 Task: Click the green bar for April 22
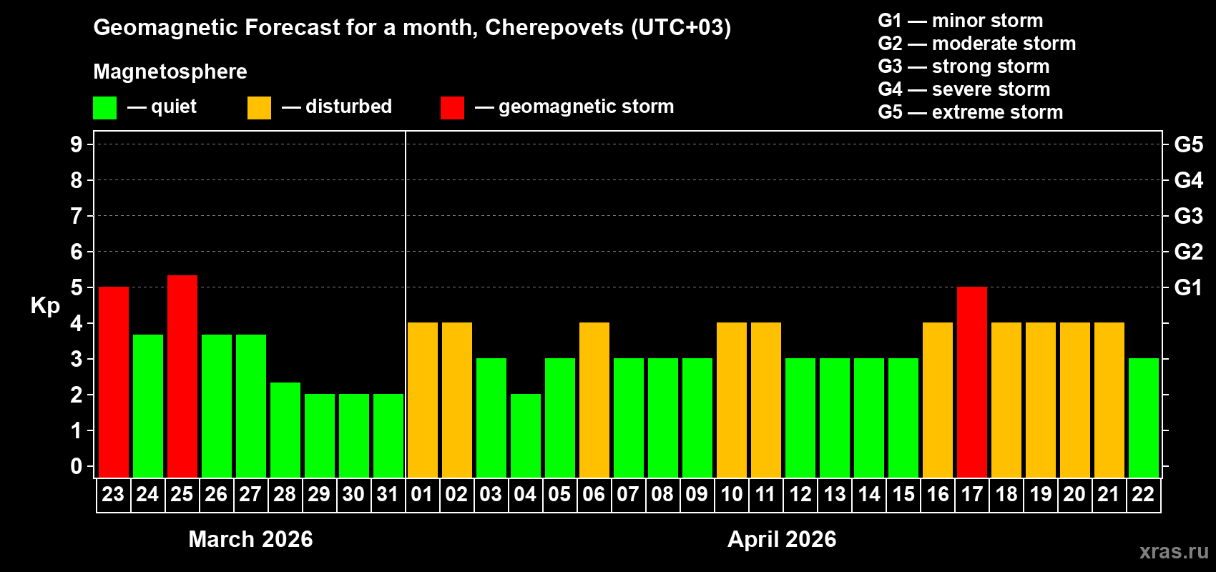1144,418
